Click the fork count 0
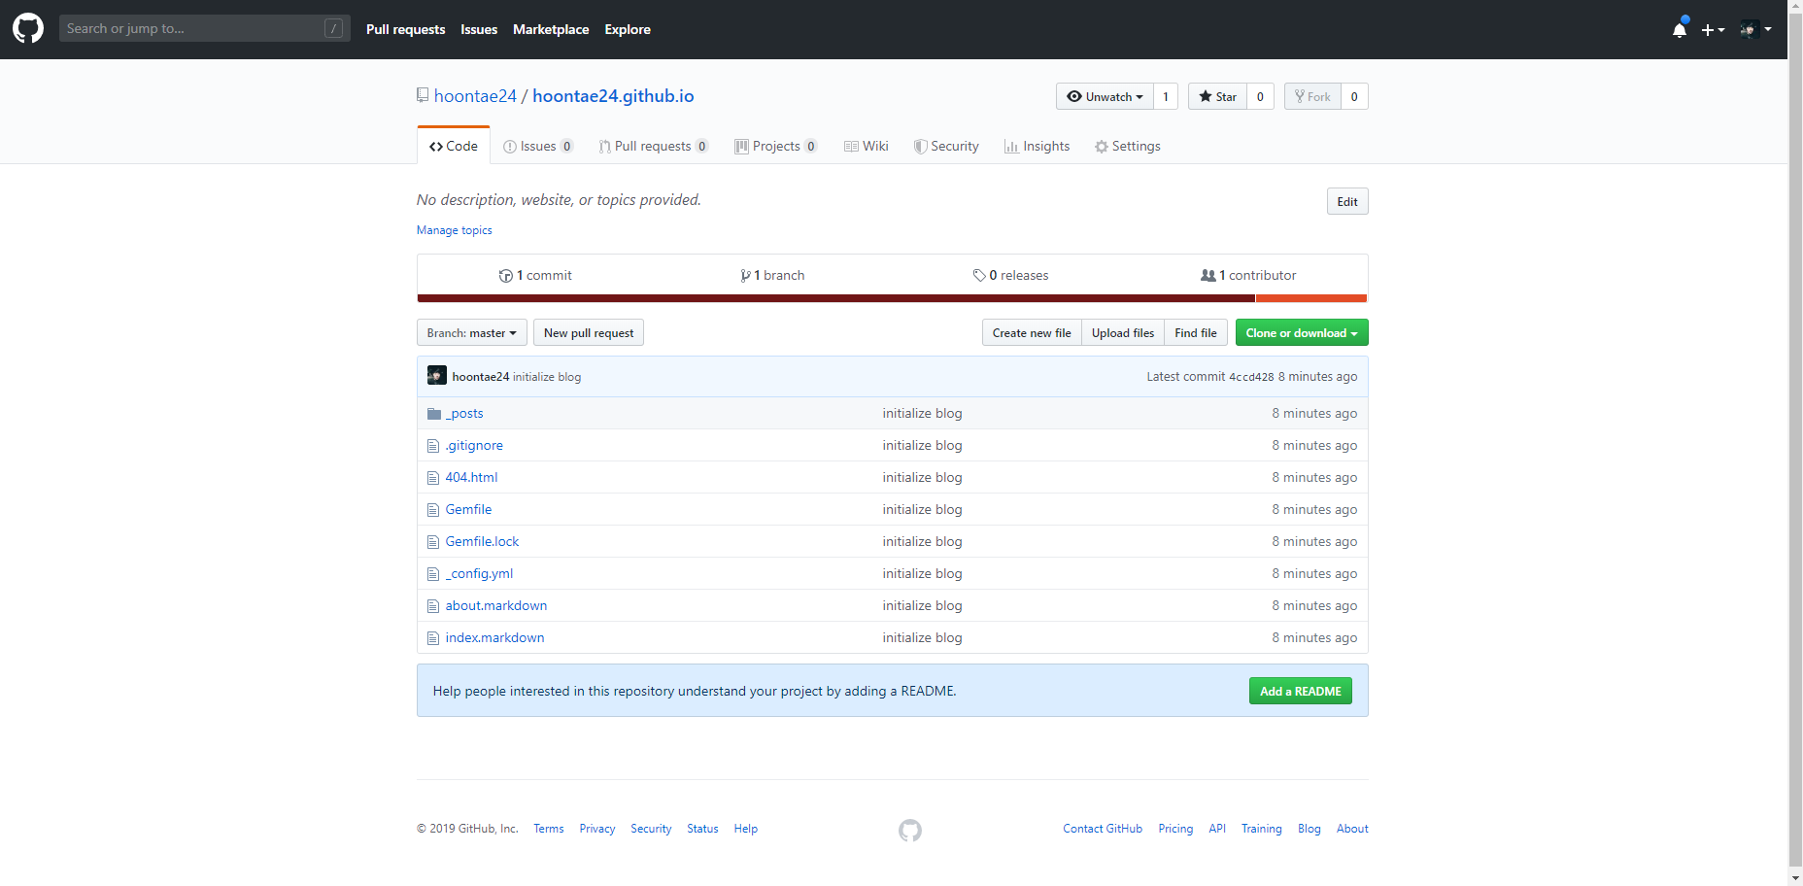 point(1354,96)
